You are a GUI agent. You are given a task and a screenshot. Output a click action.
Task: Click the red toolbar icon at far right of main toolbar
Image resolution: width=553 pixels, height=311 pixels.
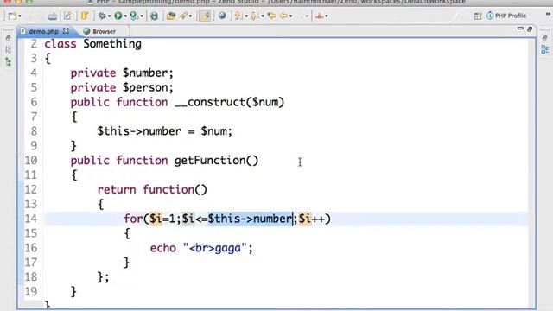tap(320, 16)
